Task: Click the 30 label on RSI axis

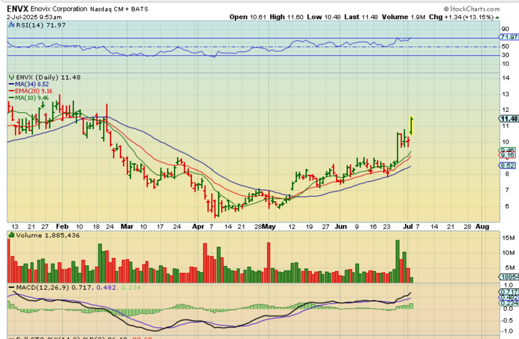Action: [505, 55]
